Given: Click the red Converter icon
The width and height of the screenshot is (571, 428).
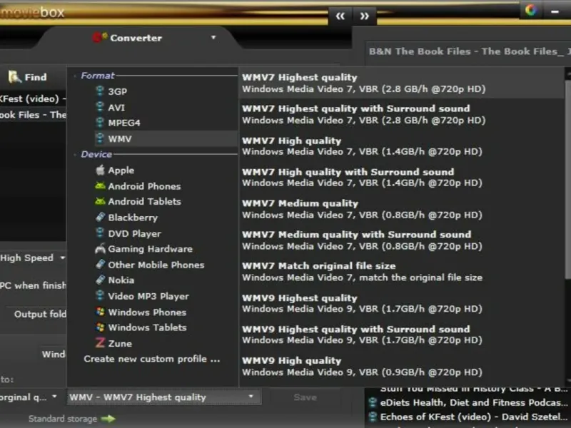Looking at the screenshot, I should (99, 37).
